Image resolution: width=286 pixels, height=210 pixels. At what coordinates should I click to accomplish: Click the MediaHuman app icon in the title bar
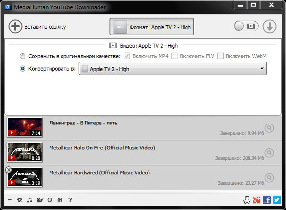point(8,7)
